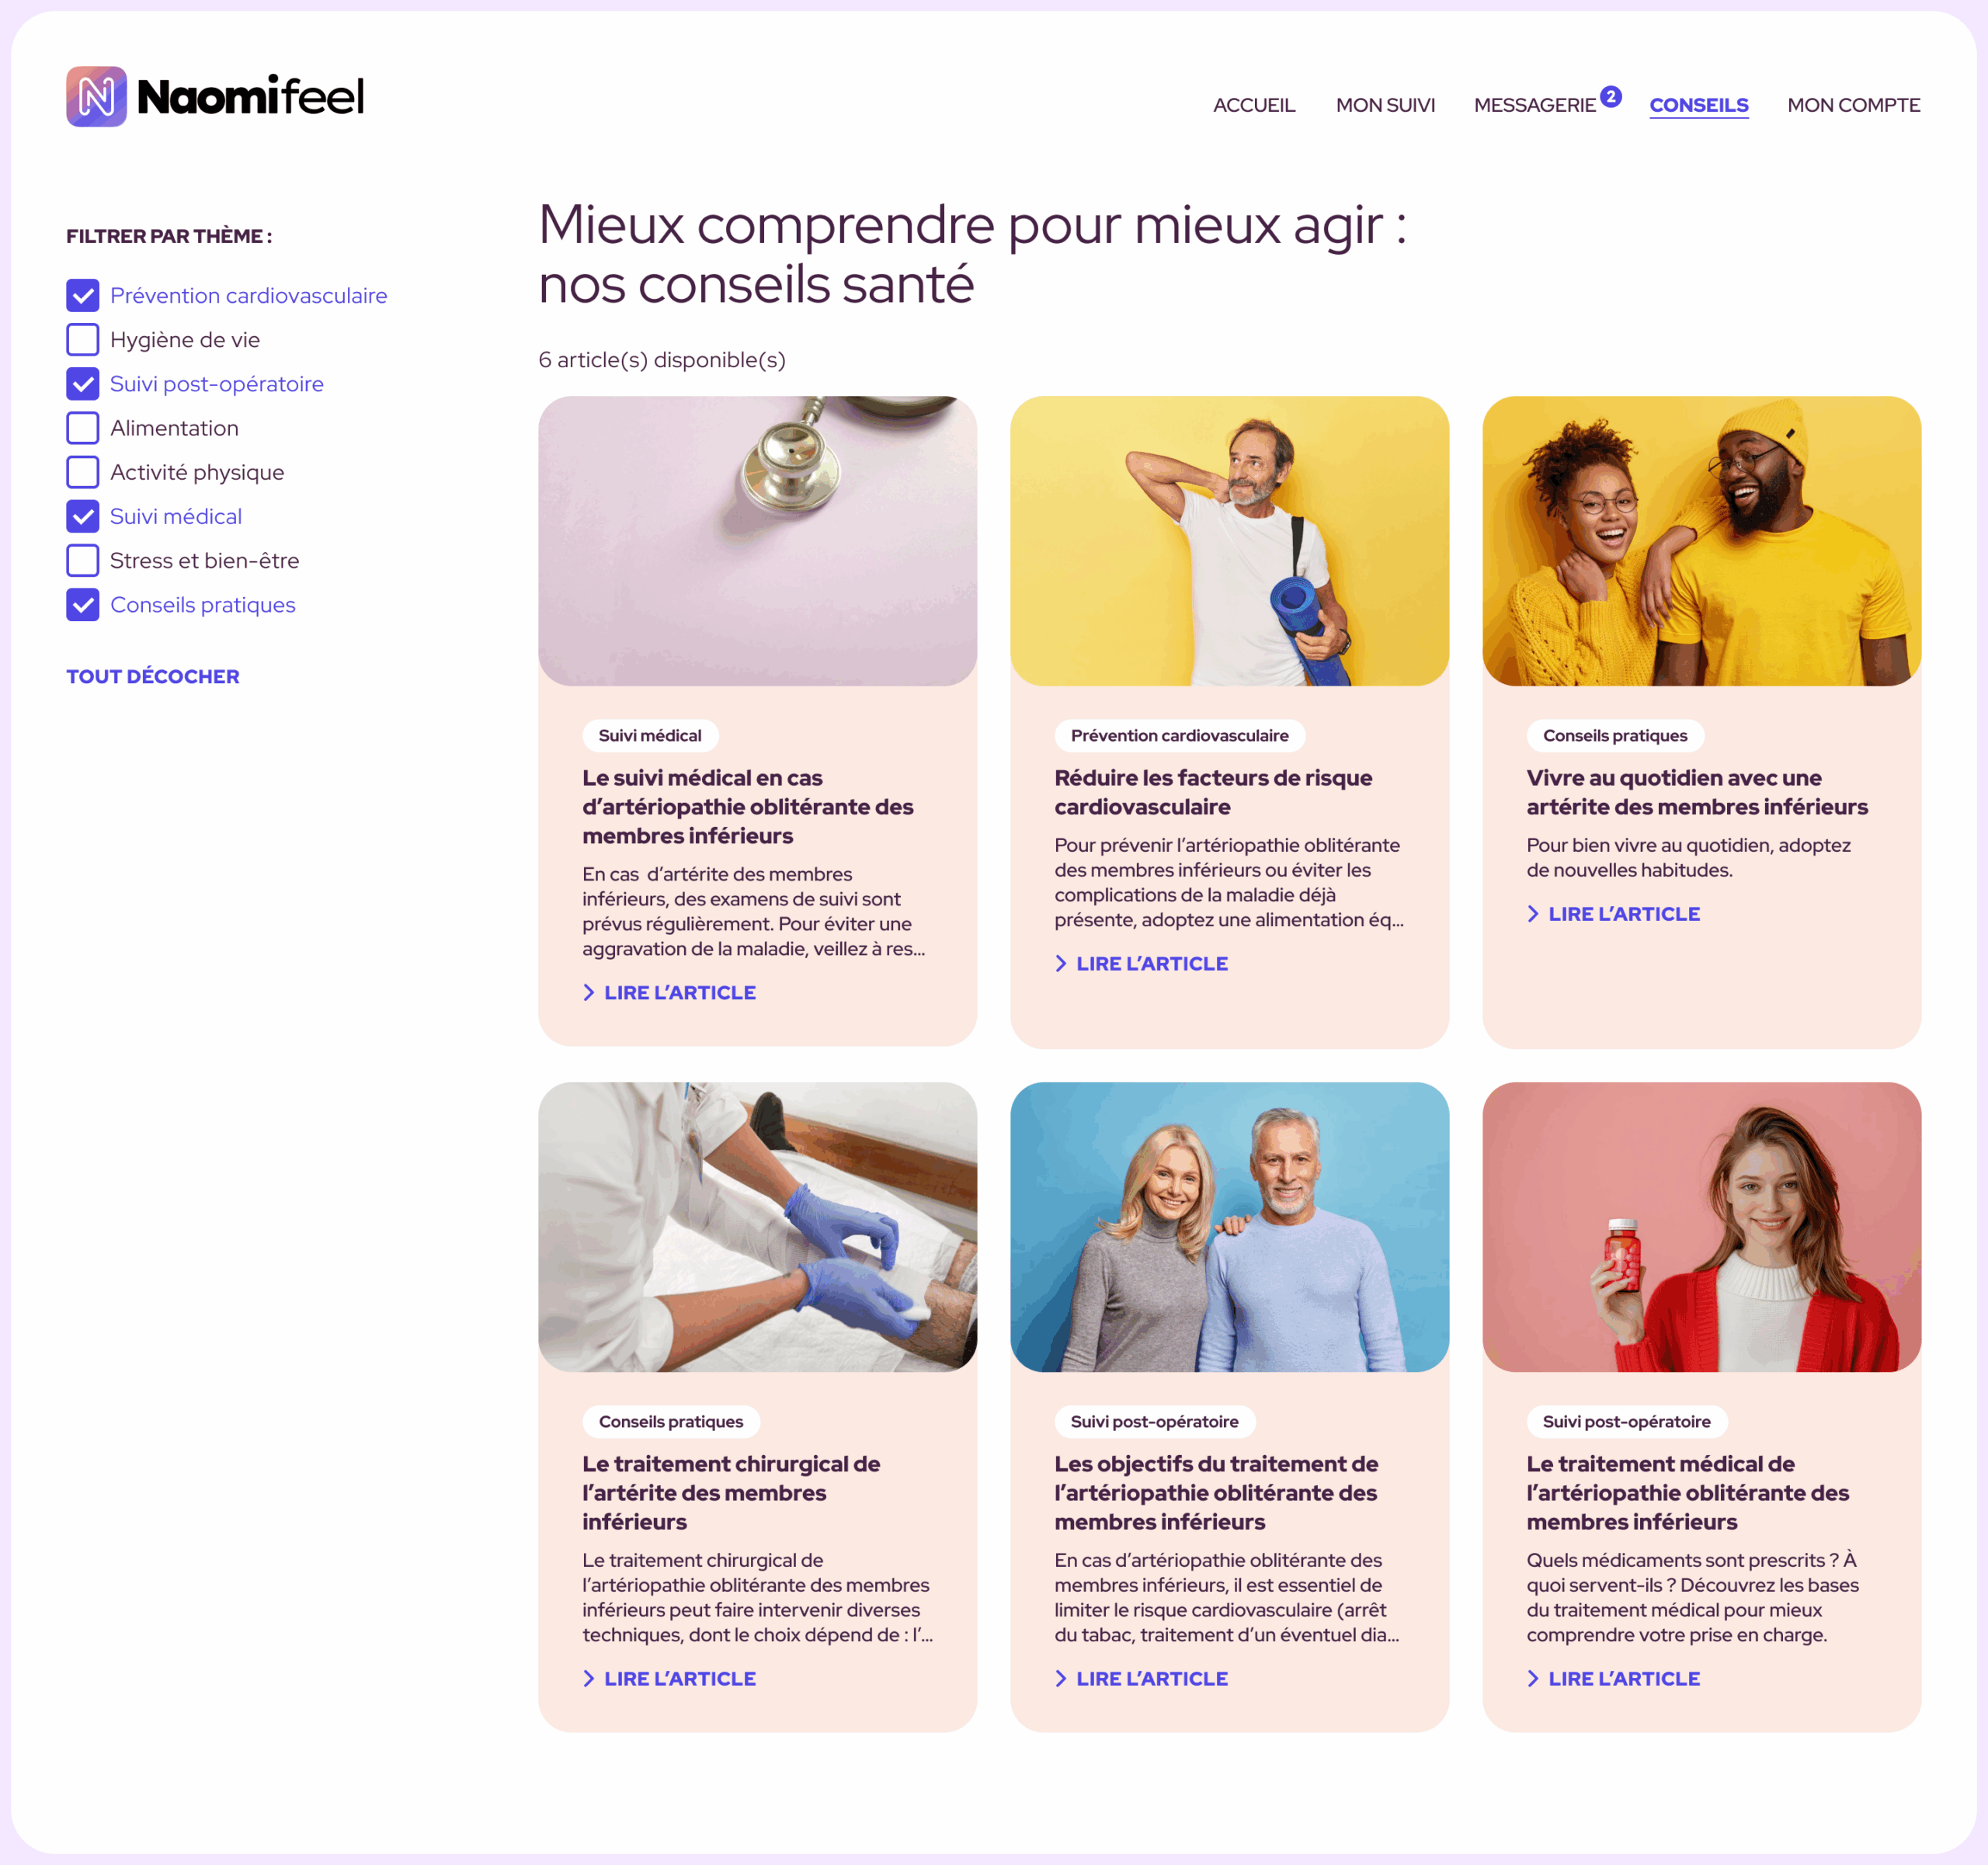Image resolution: width=1988 pixels, height=1865 pixels.
Task: Click the chevron icon beside the suivi médical article link
Action: (x=589, y=992)
